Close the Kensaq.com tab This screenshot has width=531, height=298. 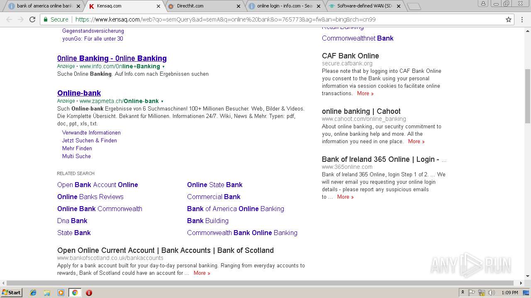(158, 6)
